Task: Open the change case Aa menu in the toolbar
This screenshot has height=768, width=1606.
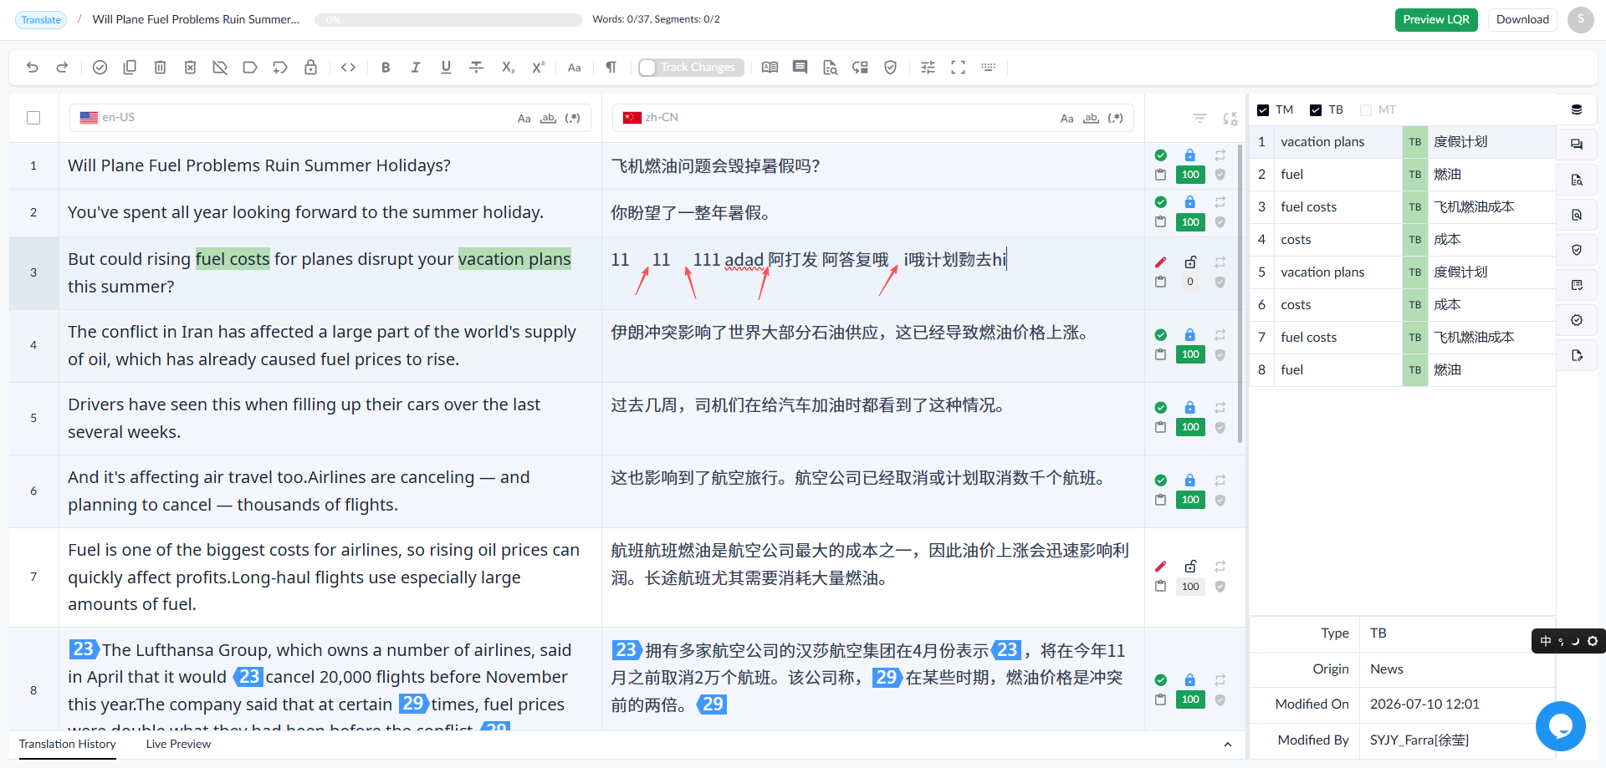Action: [x=575, y=68]
